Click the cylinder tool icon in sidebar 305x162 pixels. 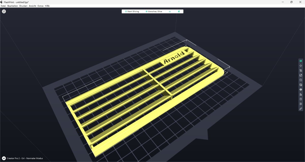click(301, 99)
